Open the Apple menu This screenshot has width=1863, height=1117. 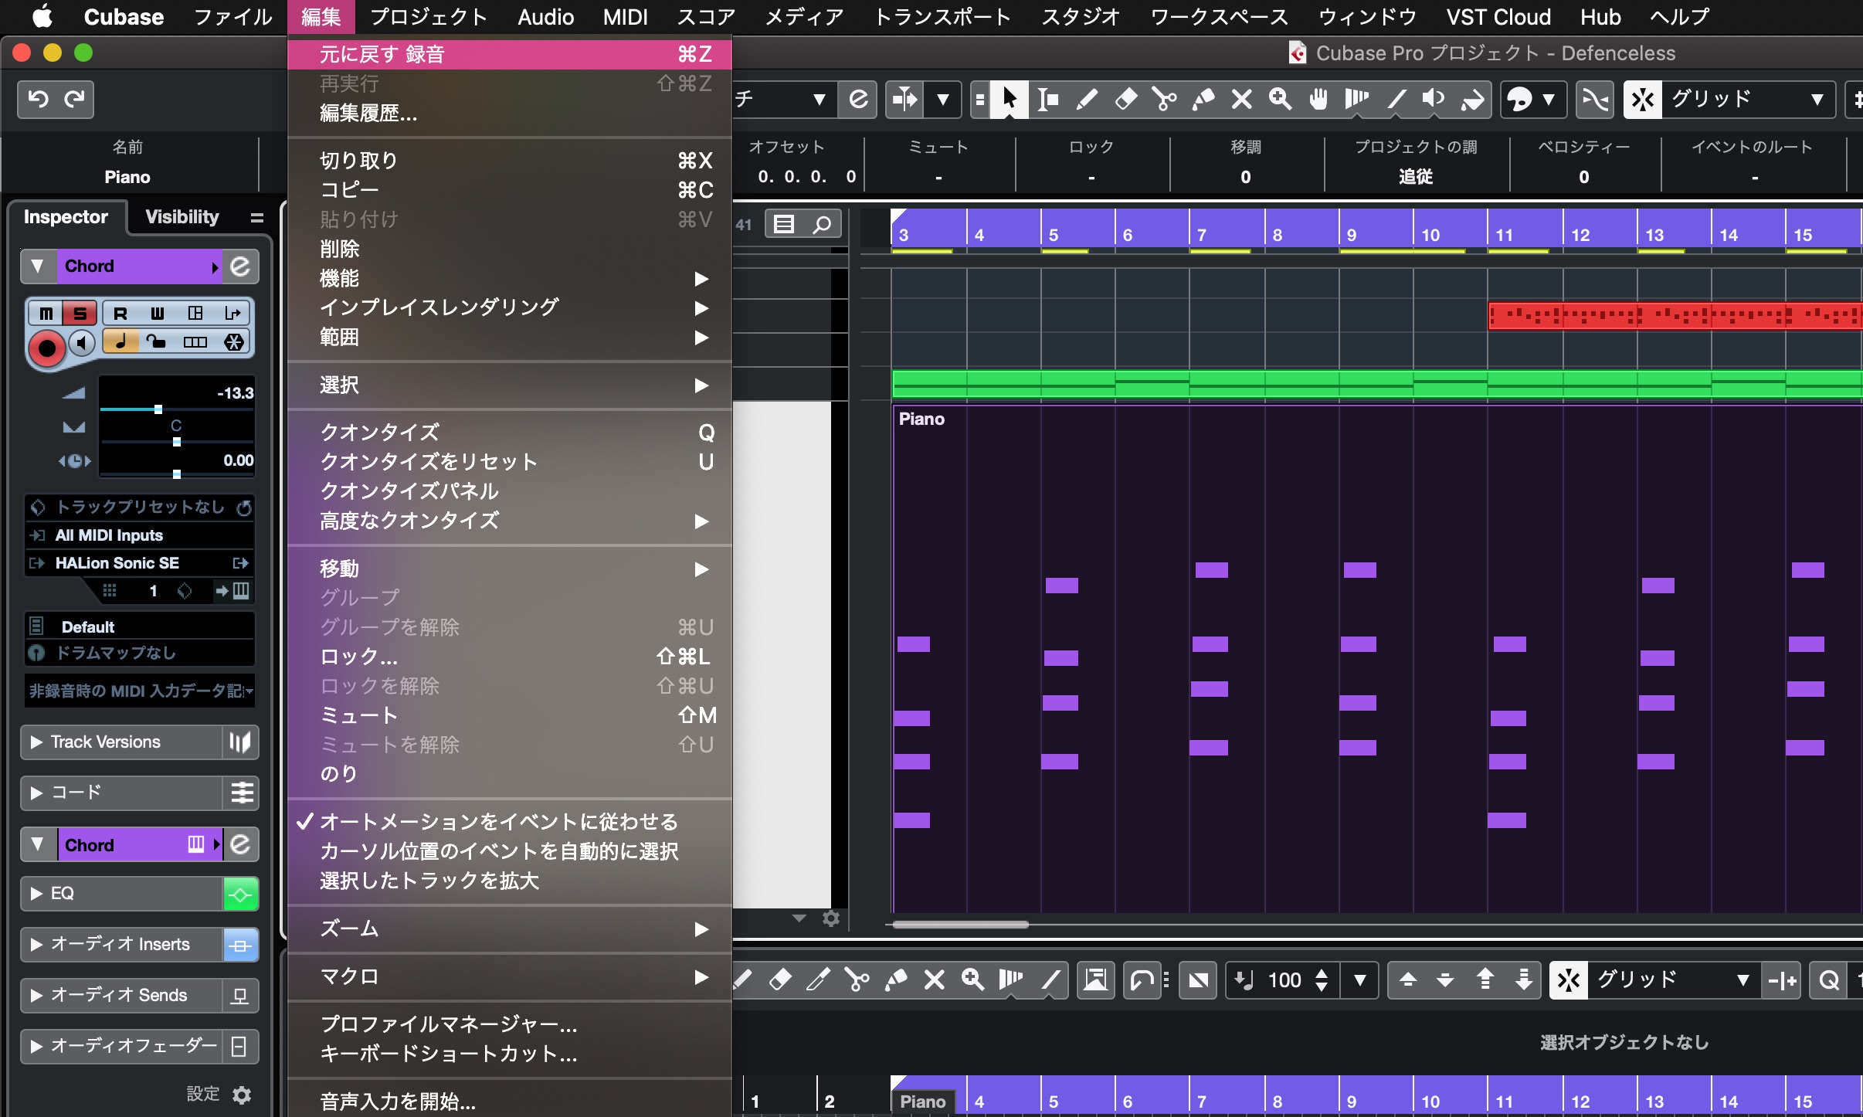click(42, 17)
